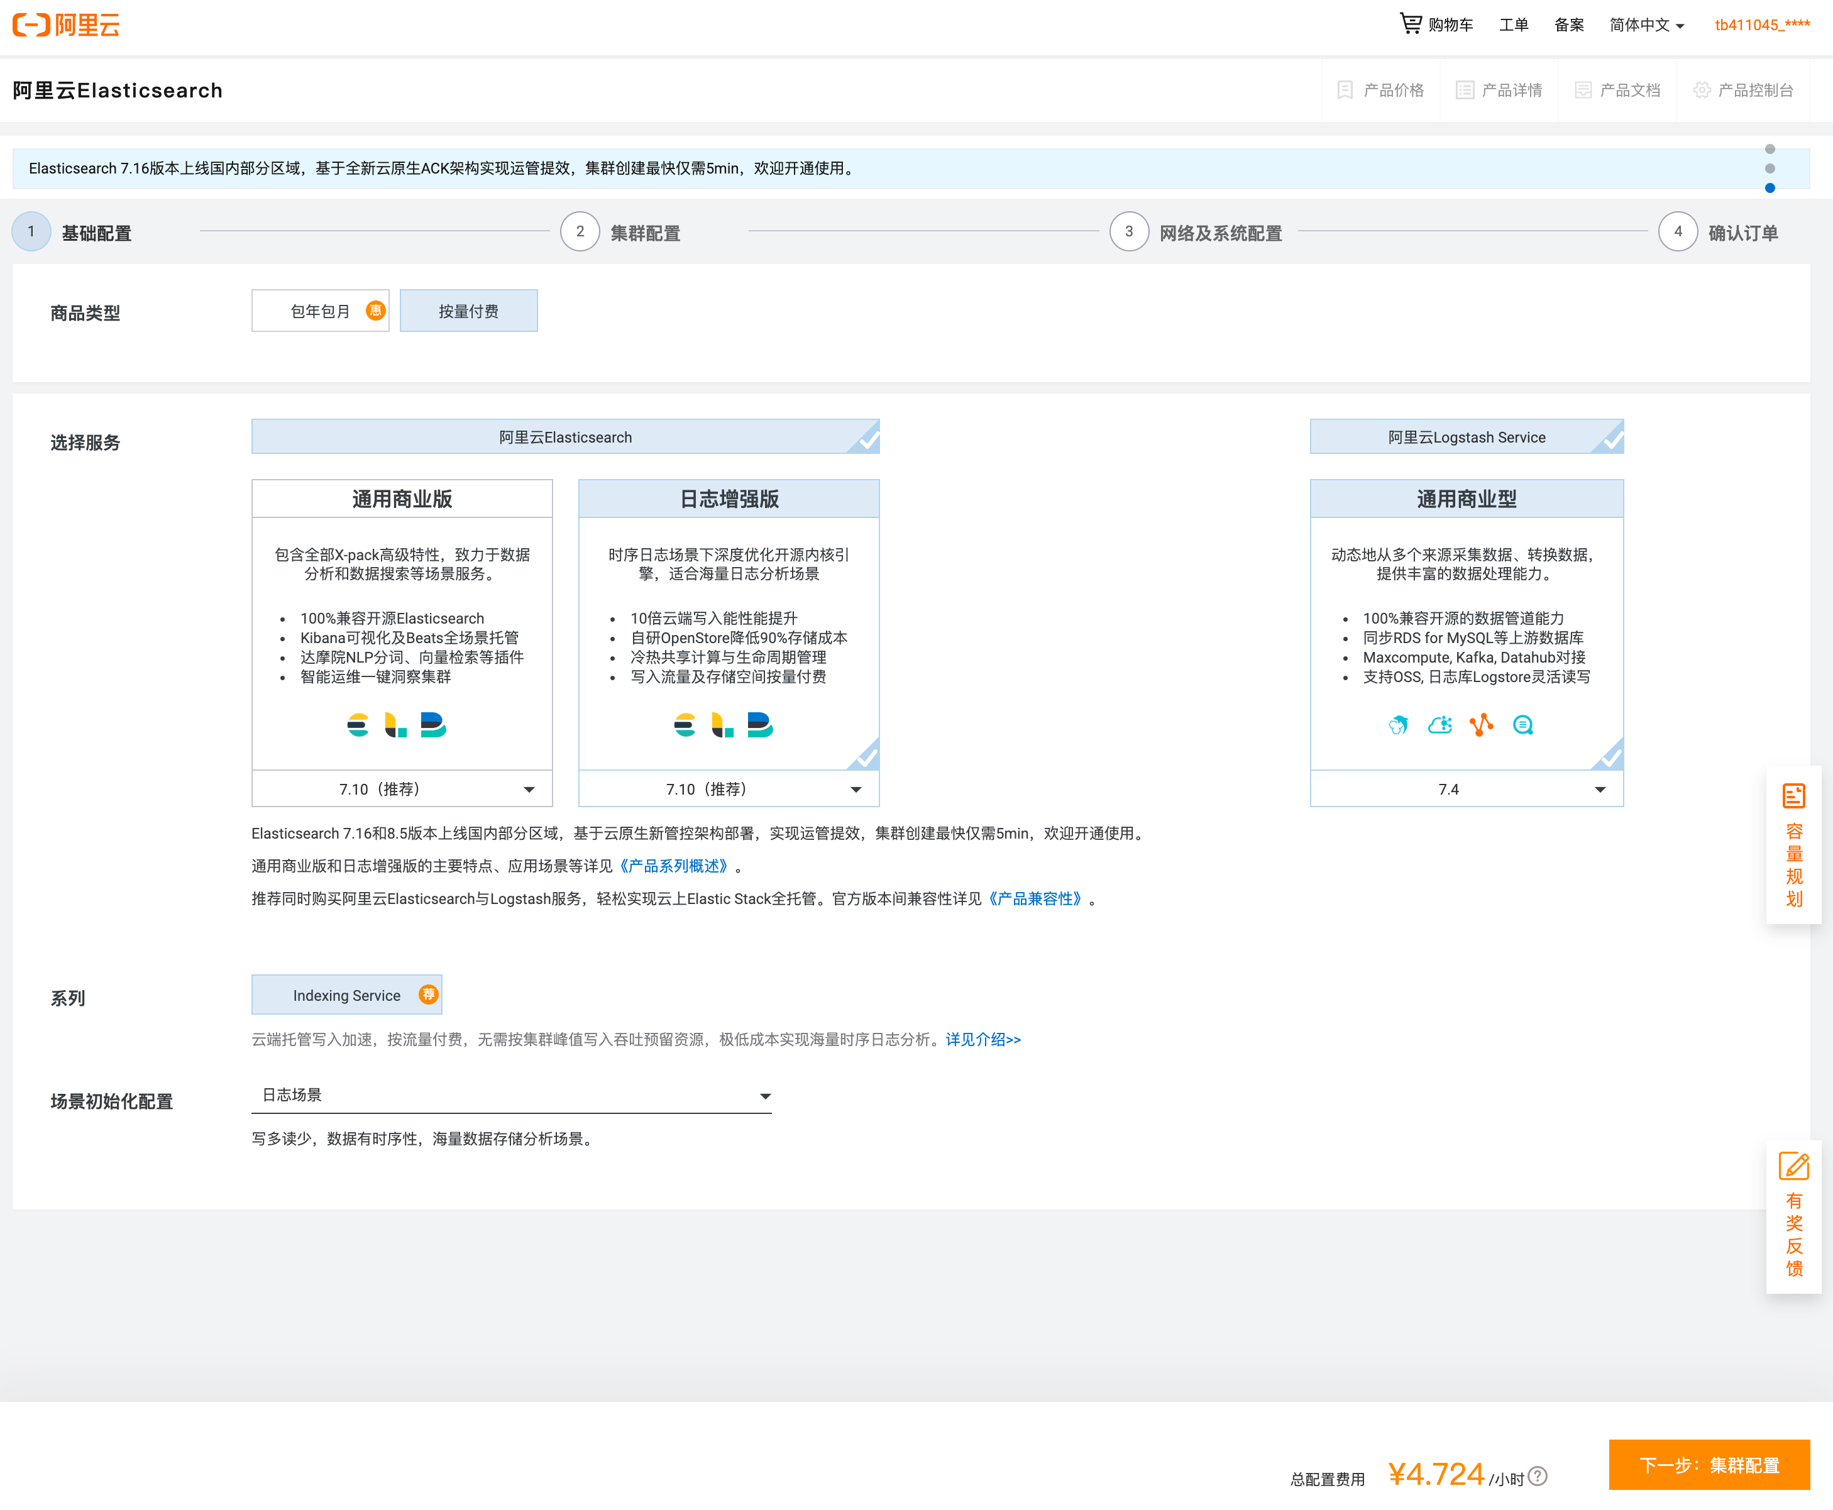Click the 产品文档 documentation icon
1833x1510 pixels.
point(1583,90)
